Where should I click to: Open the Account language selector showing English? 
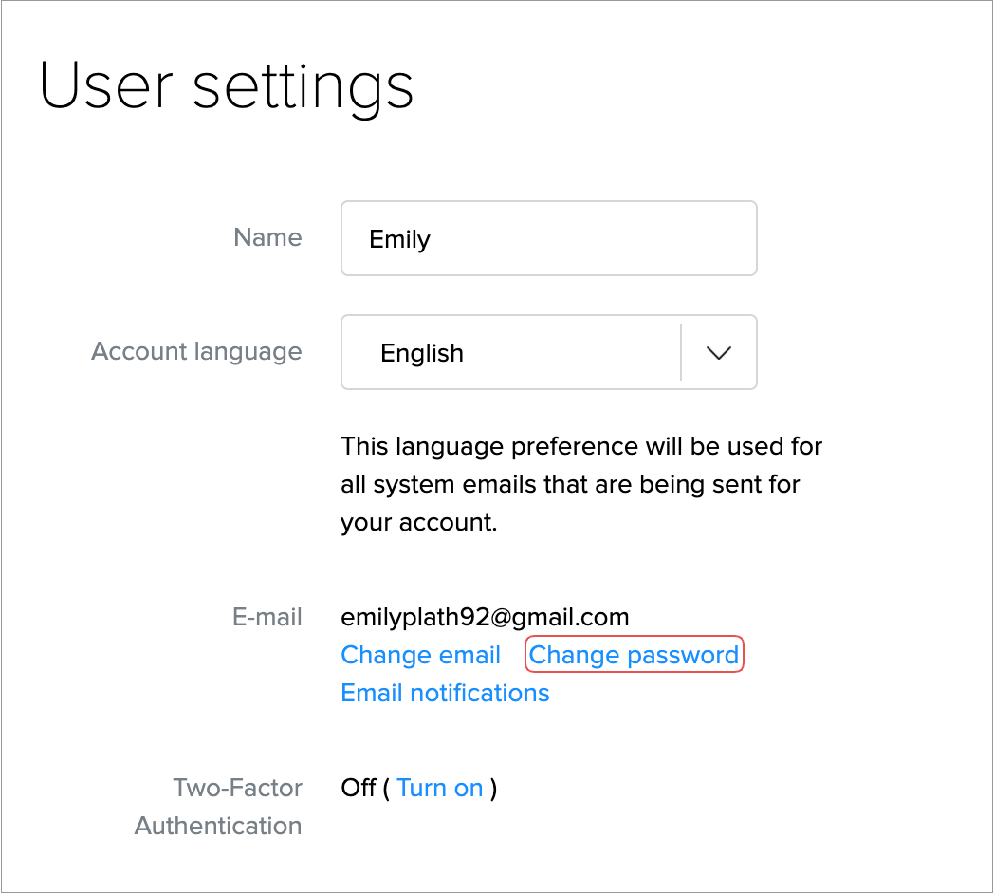coord(512,352)
